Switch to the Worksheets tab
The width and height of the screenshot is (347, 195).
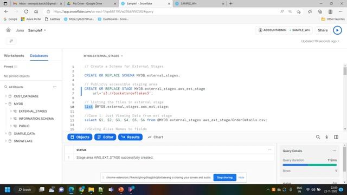[x=14, y=56]
